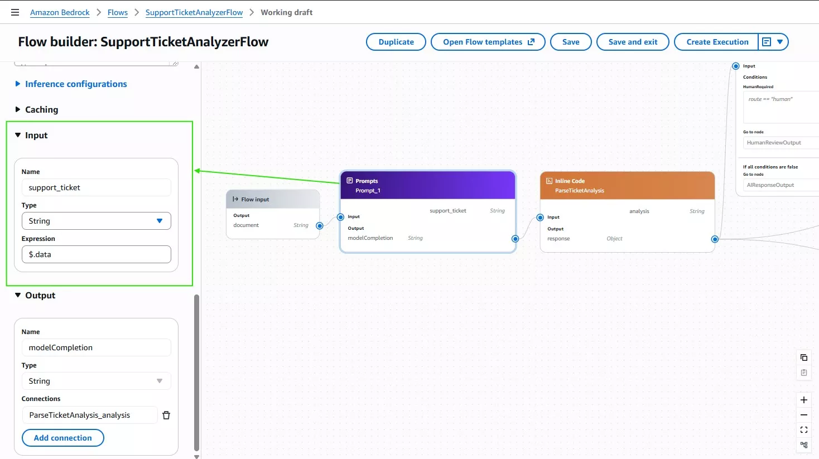
Task: Click the Flow input document output connector
Action: point(320,226)
